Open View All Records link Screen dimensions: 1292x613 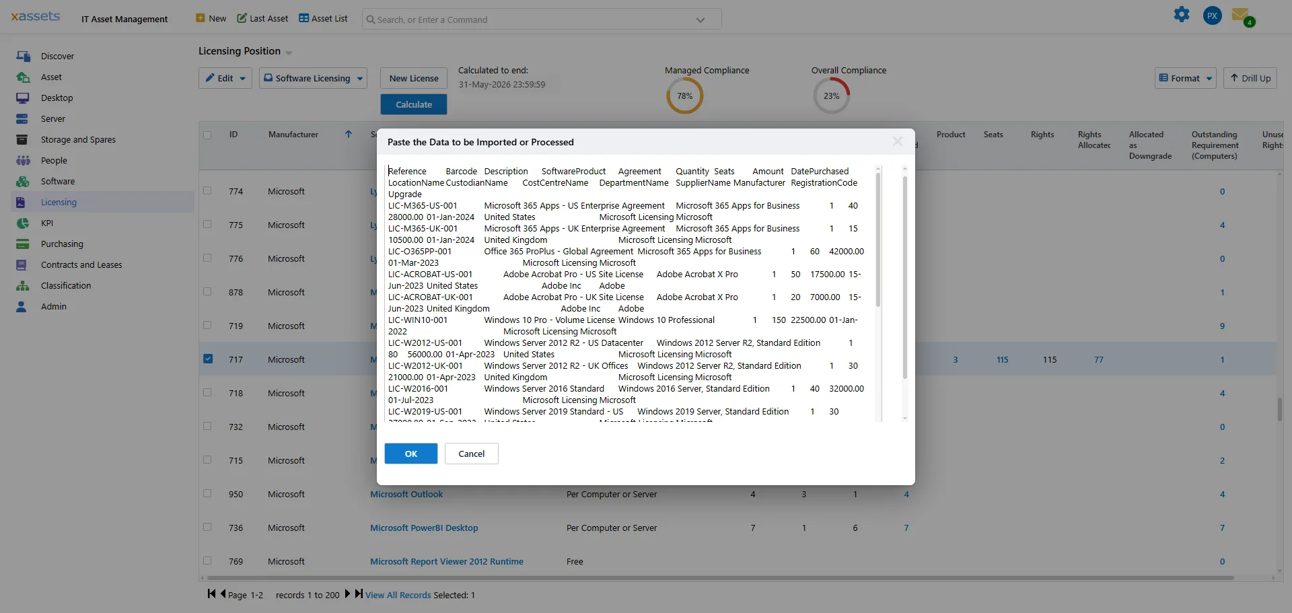pos(398,595)
